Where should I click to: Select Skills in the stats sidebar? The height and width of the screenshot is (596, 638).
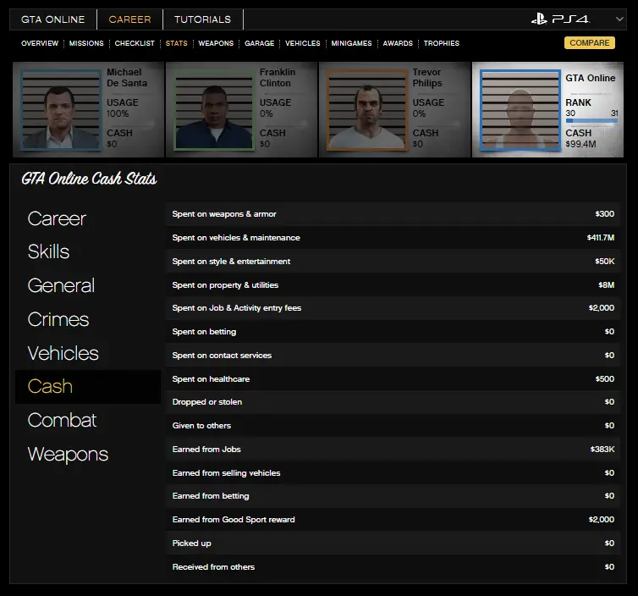tap(48, 251)
